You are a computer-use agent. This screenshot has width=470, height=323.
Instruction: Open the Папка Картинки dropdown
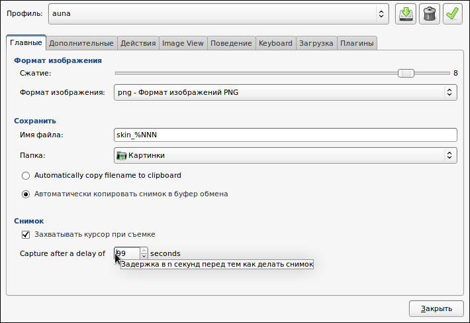click(x=285, y=155)
